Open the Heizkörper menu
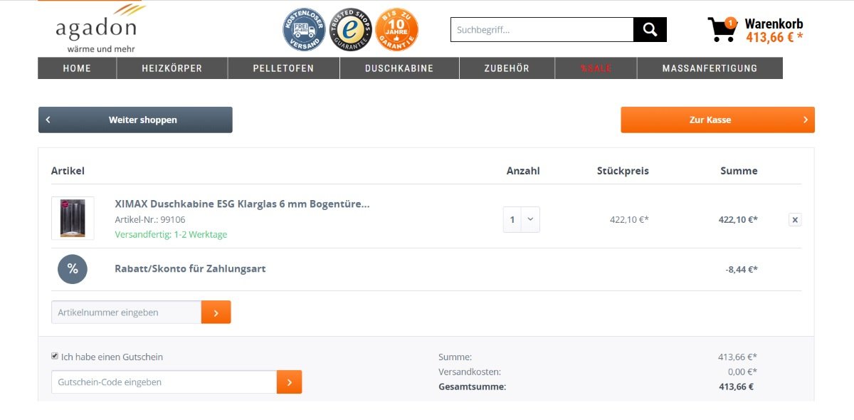Viewport: 854px width, 420px height. point(172,68)
